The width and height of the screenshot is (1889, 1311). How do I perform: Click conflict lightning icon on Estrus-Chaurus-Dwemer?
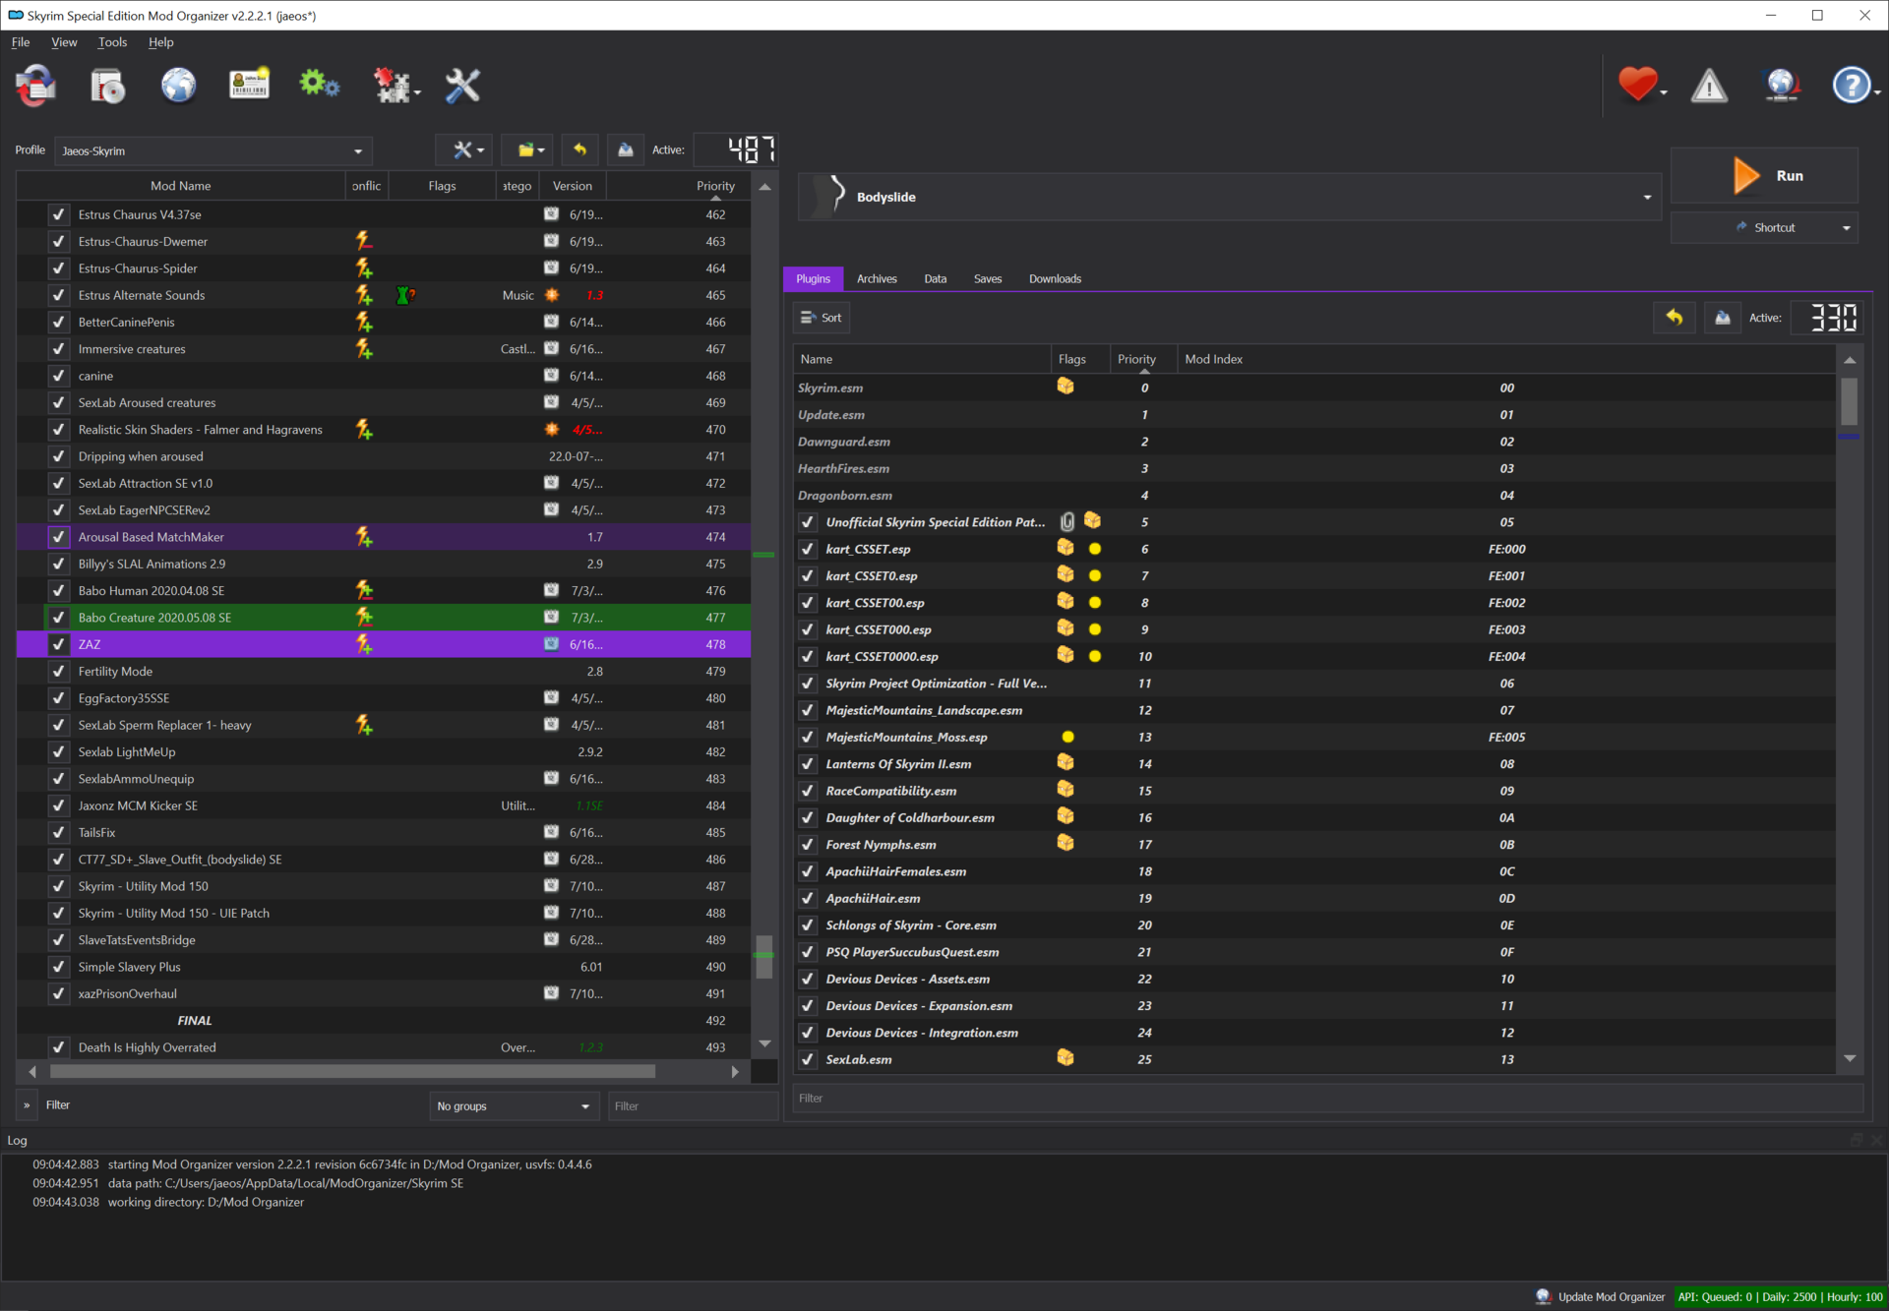coord(364,241)
